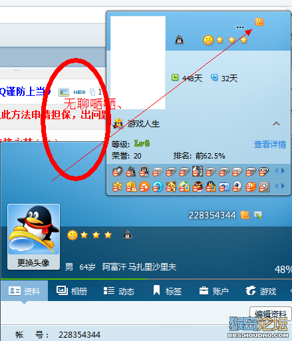
Task: Click the 游戏人生 crowned penguin icon
Action: (x=118, y=123)
